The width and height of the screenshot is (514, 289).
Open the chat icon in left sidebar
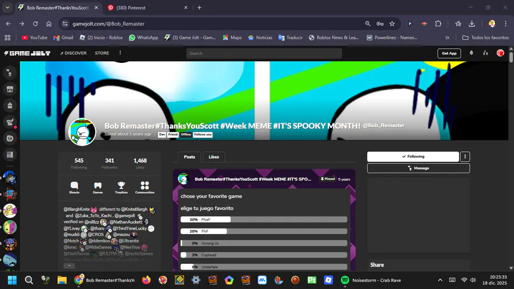click(x=10, y=73)
